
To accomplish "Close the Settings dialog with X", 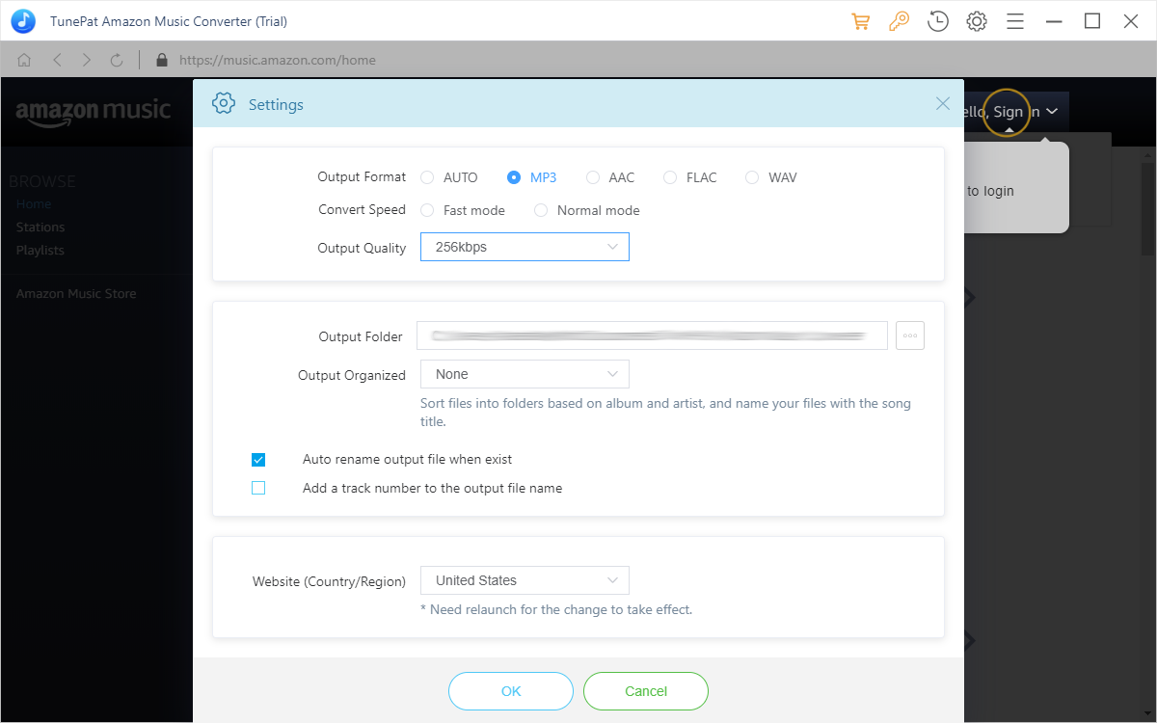I will pyautogui.click(x=943, y=103).
